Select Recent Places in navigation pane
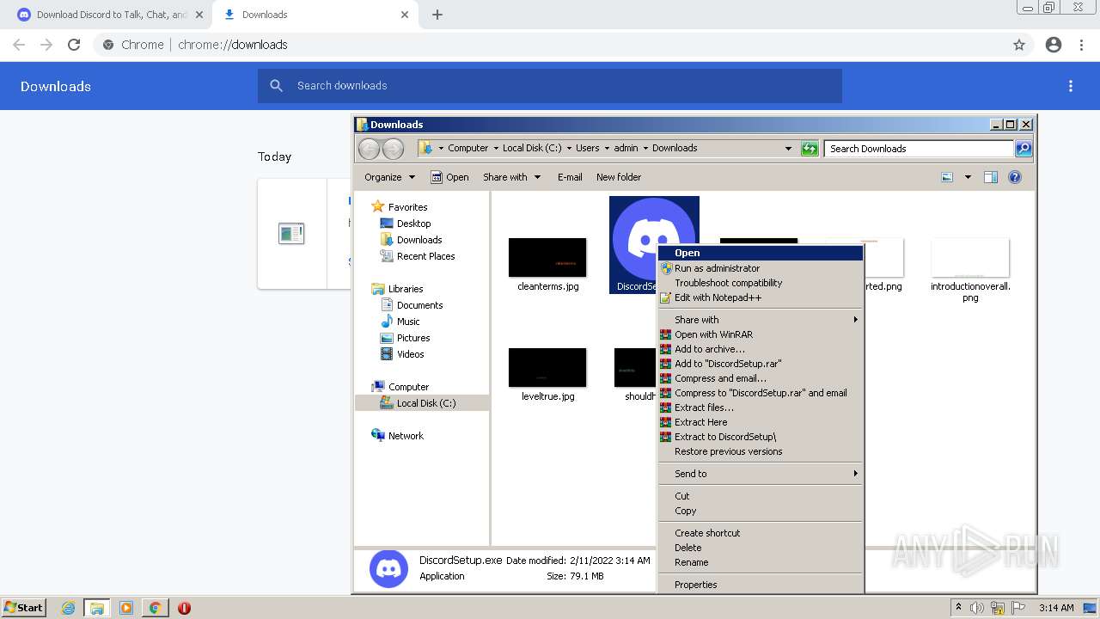The image size is (1100, 619). point(425,256)
